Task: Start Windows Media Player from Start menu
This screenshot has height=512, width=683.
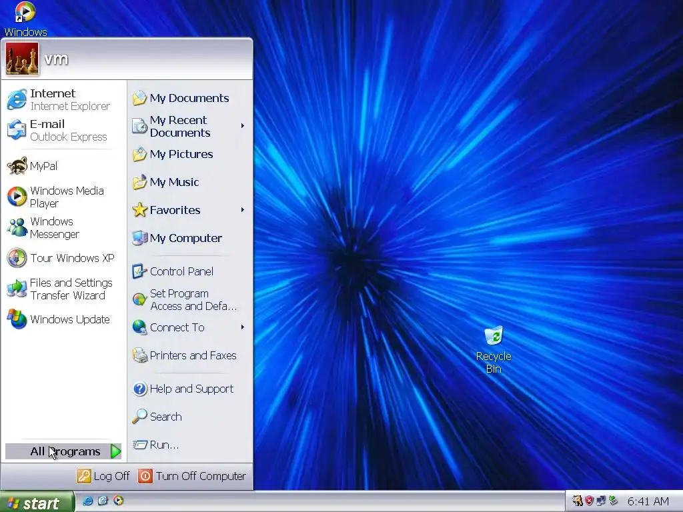Action: (63, 197)
